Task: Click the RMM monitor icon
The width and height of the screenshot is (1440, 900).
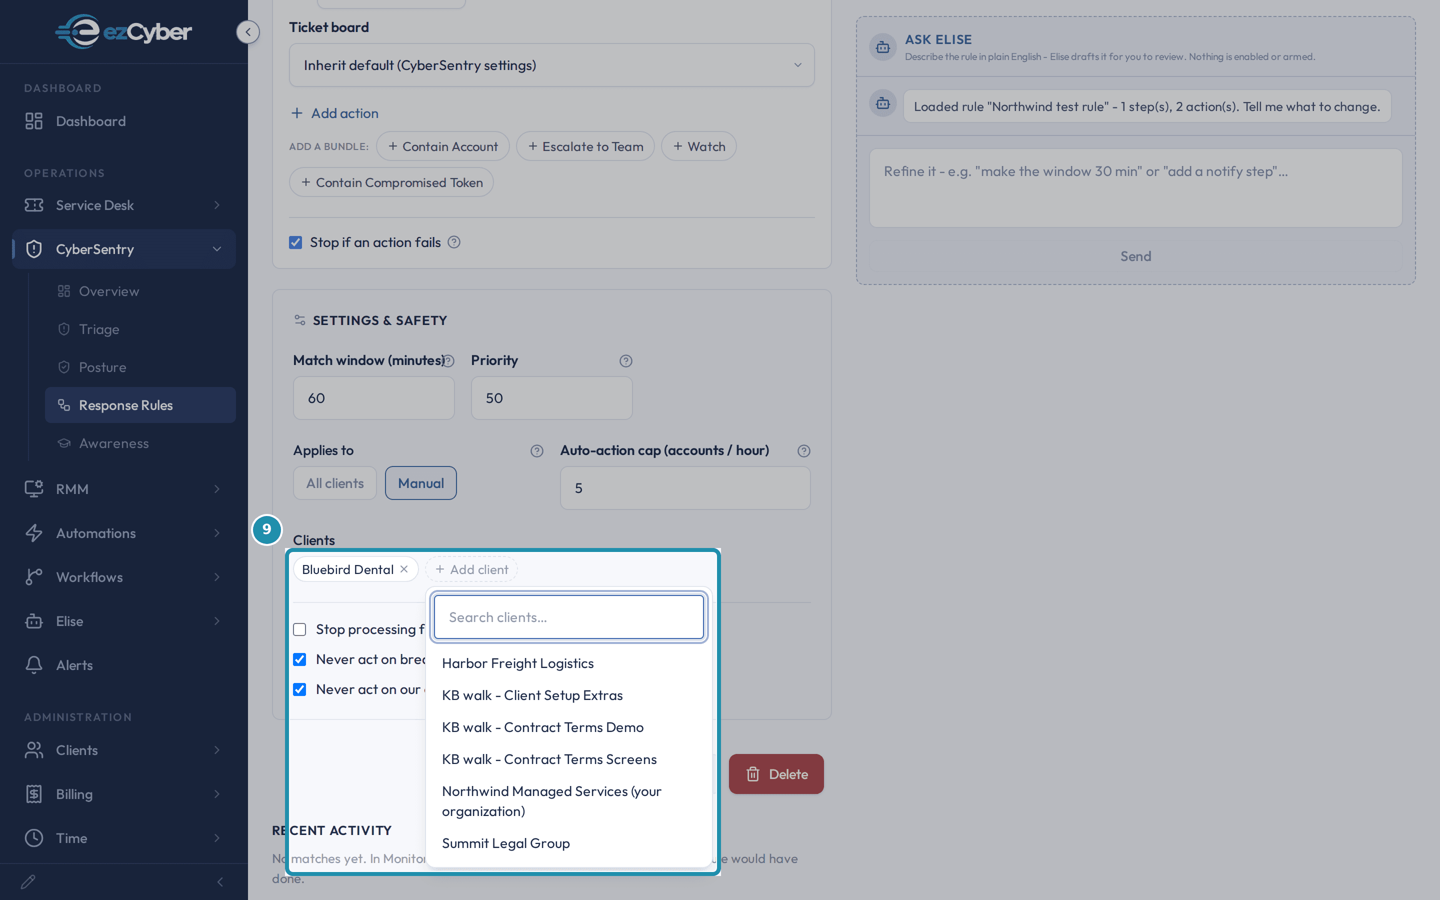Action: pyautogui.click(x=34, y=488)
